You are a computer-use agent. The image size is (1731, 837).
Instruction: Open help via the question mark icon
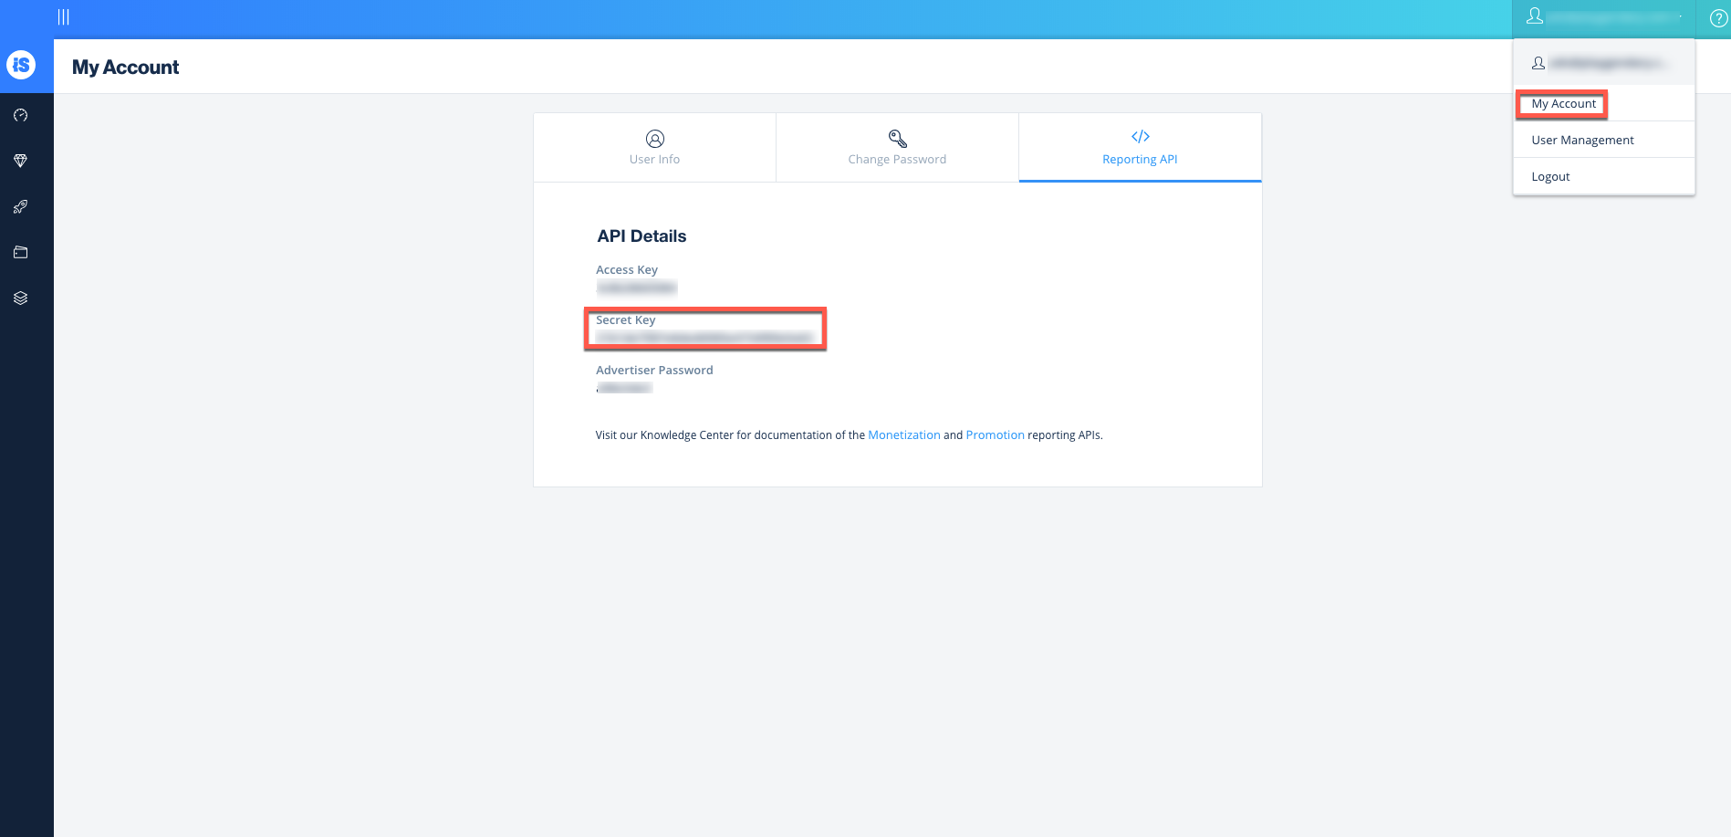[x=1717, y=18]
